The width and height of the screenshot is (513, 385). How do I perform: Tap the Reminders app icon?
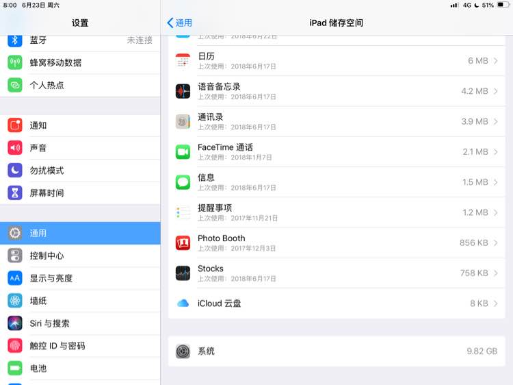tap(183, 212)
